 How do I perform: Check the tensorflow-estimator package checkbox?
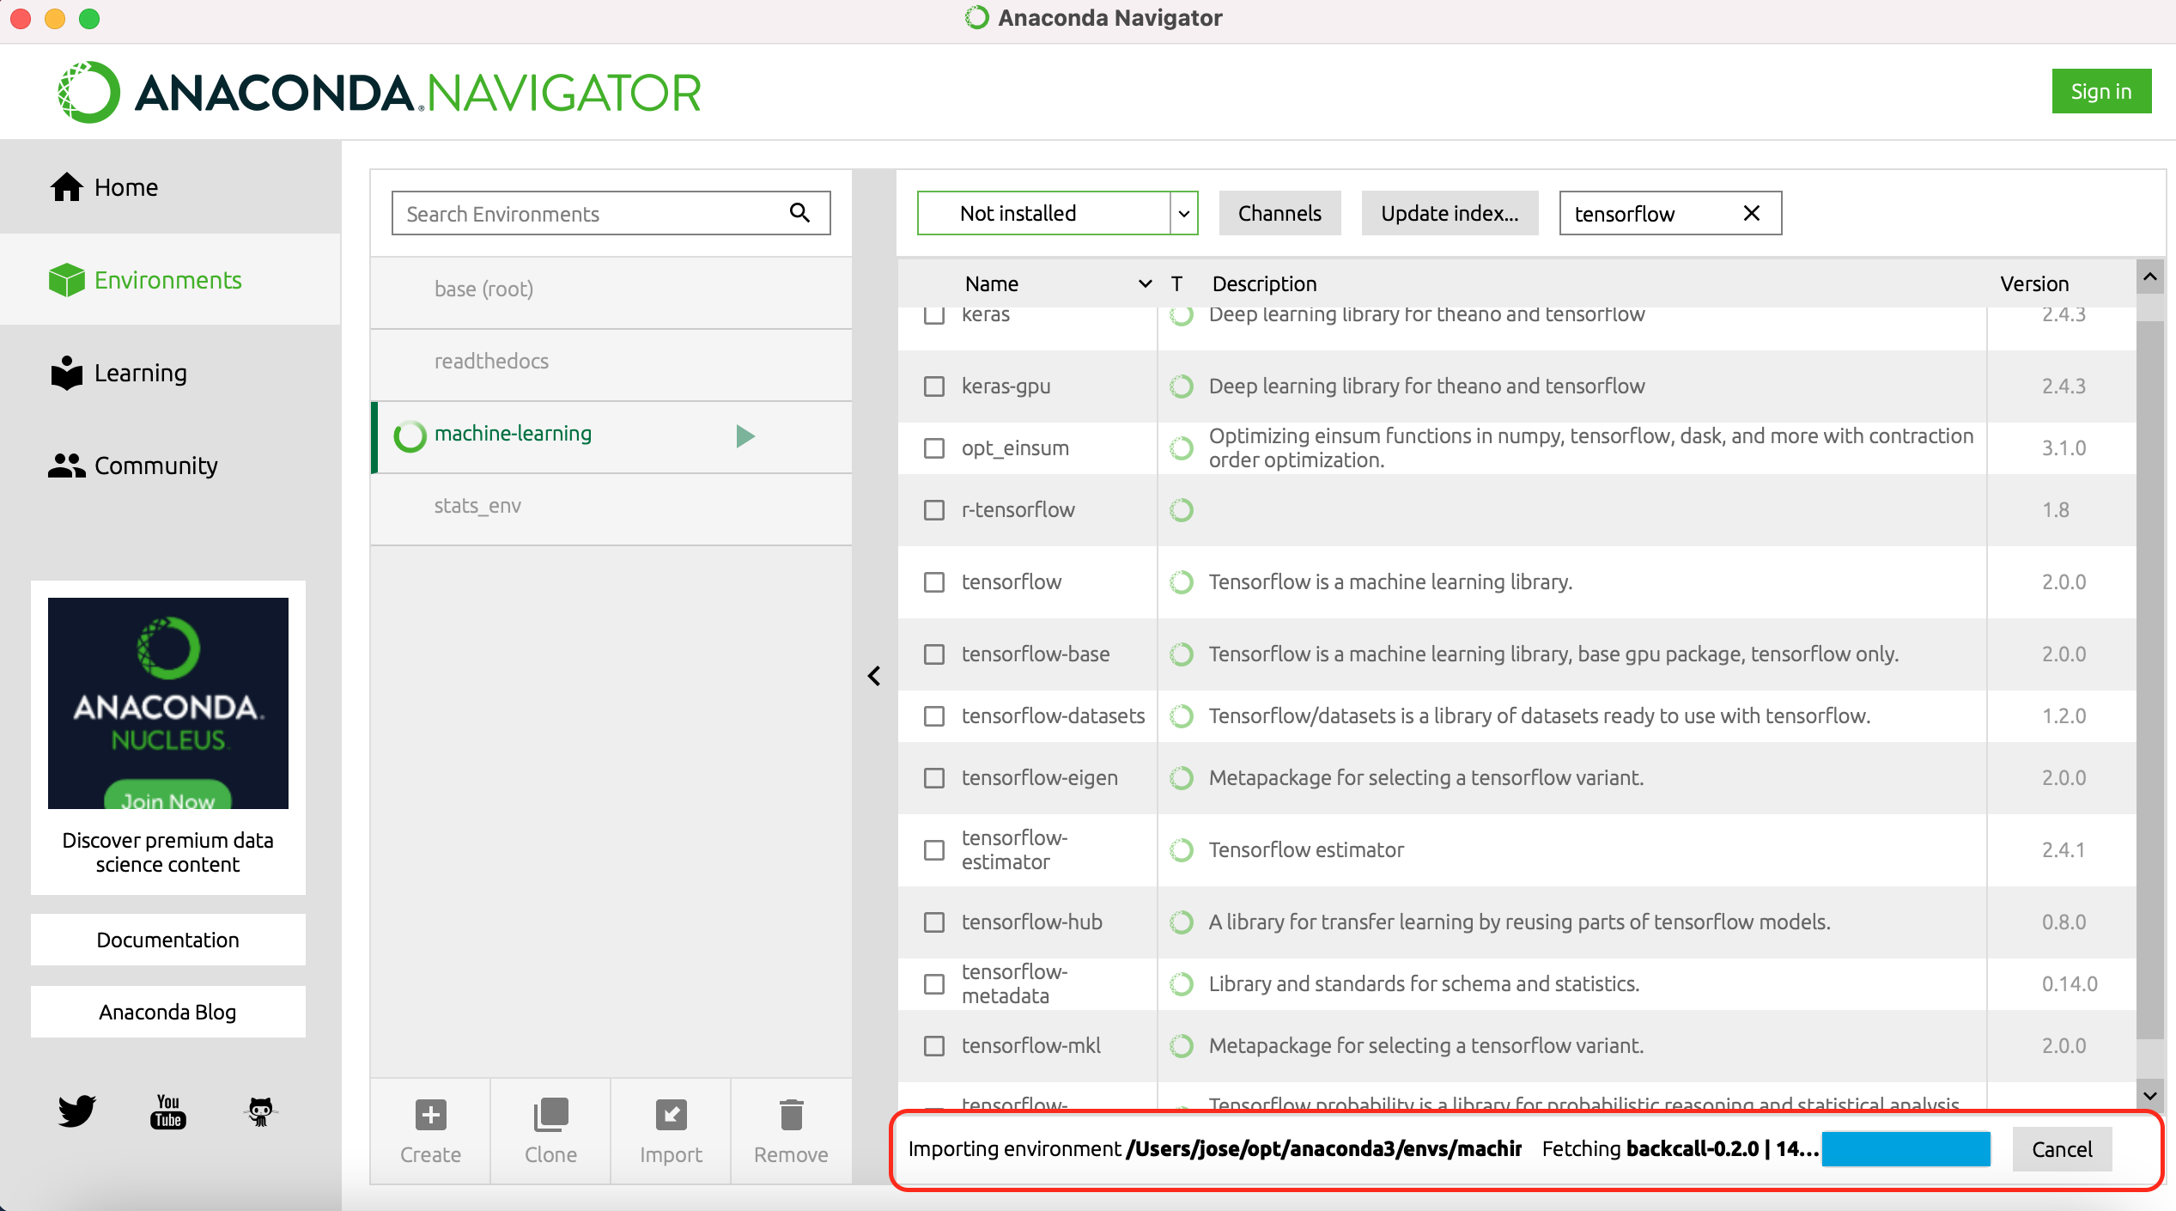[934, 850]
